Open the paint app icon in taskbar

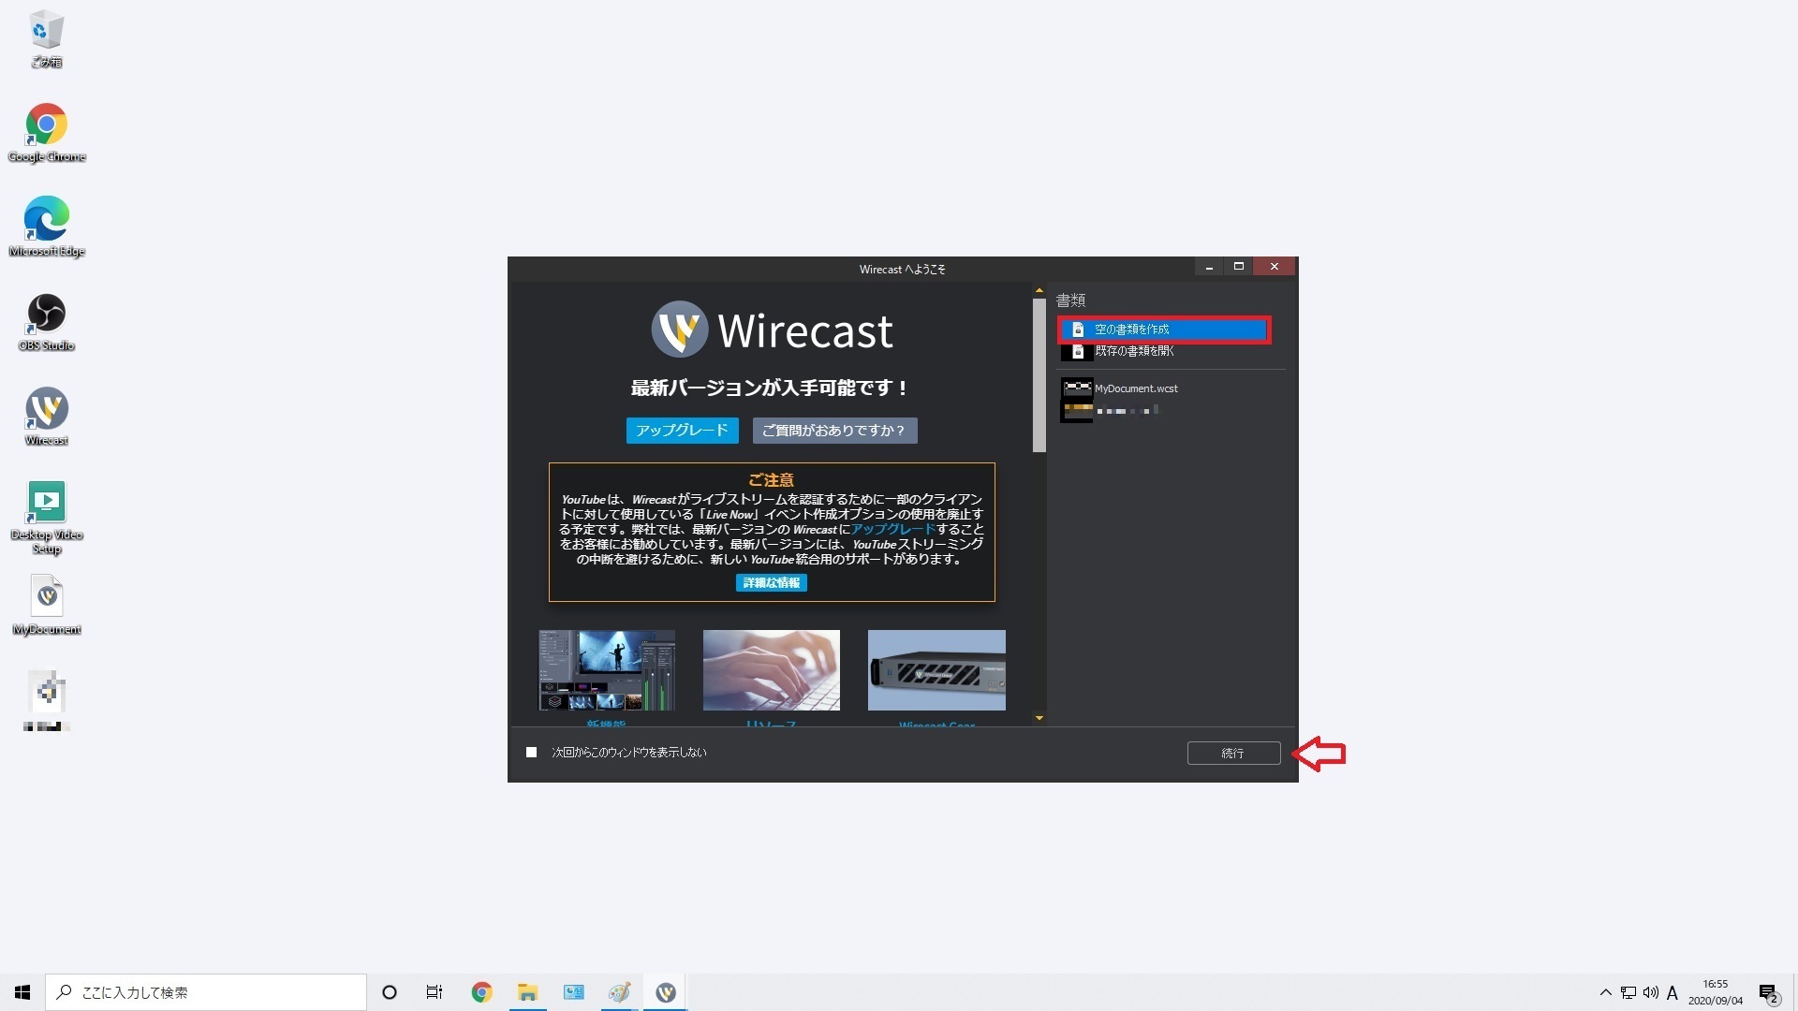point(619,992)
